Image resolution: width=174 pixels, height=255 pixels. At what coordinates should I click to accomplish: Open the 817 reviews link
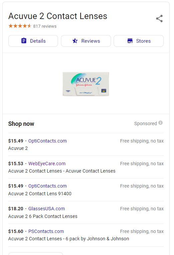pyautogui.click(x=45, y=26)
